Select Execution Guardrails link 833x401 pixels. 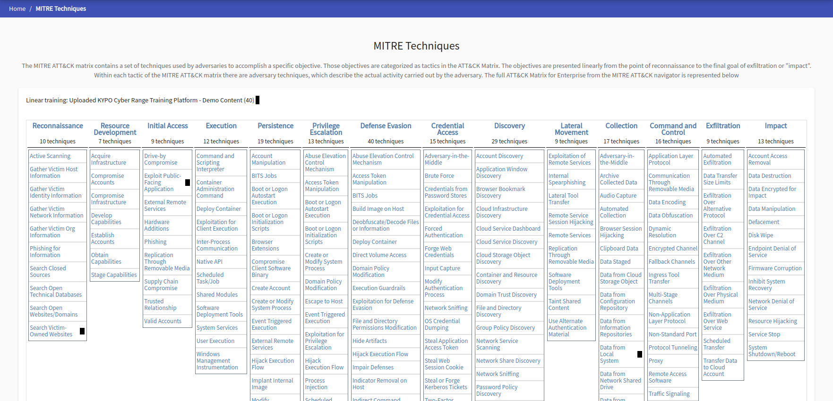[x=379, y=288]
